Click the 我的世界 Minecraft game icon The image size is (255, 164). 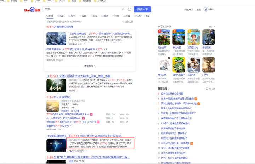tap(164, 37)
